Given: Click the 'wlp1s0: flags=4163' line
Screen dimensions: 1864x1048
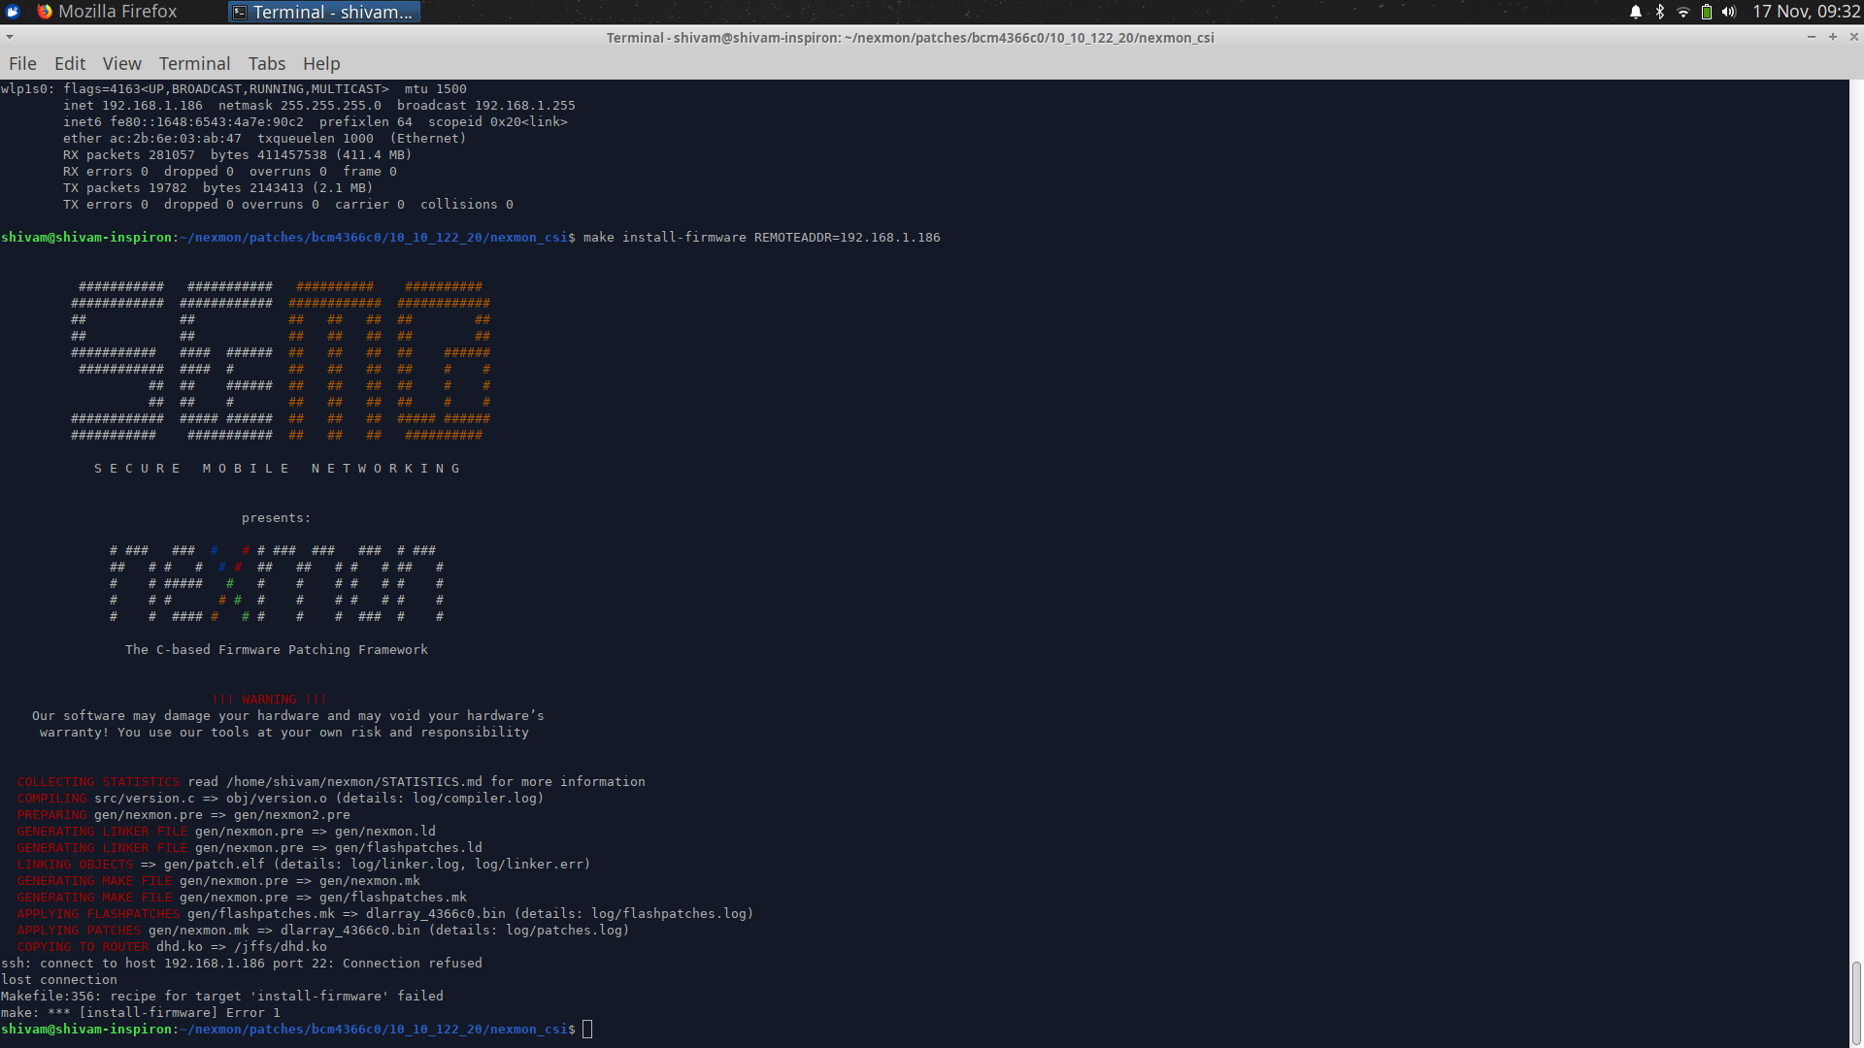Looking at the screenshot, I should pyautogui.click(x=234, y=89).
